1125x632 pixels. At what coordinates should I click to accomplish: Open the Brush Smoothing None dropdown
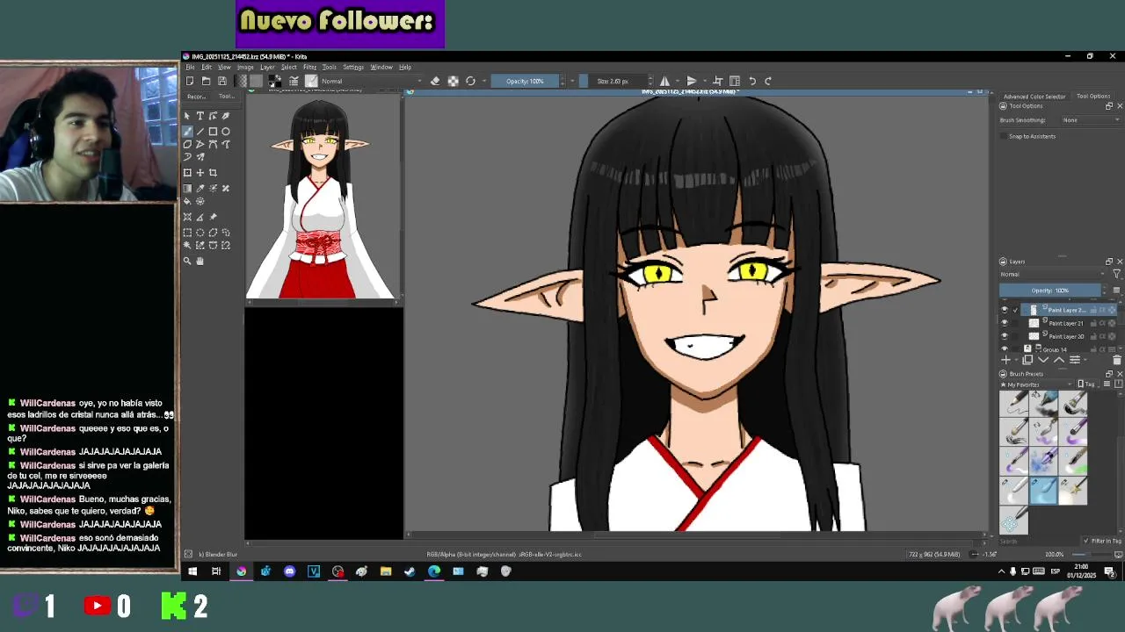click(x=1091, y=120)
